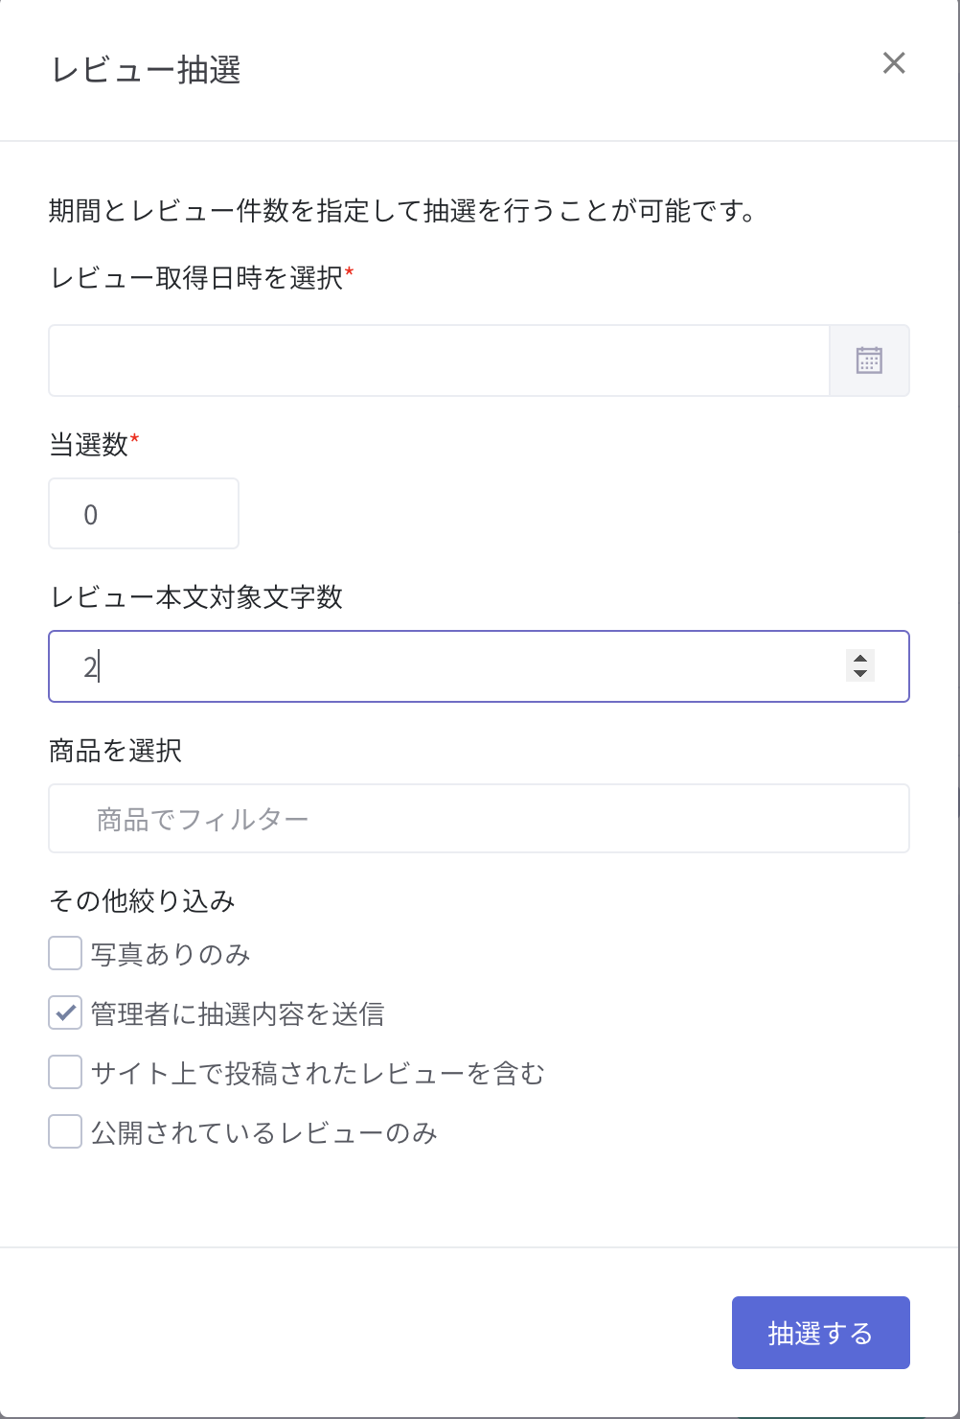Click the サイト上で投稿されたレビューを含む label text
This screenshot has width=960, height=1419.
coord(317,1073)
